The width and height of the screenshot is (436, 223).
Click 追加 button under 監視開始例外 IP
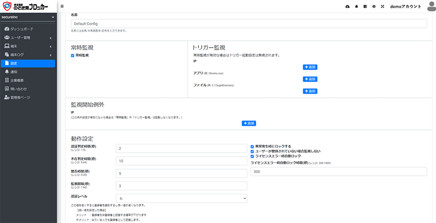[x=249, y=123]
